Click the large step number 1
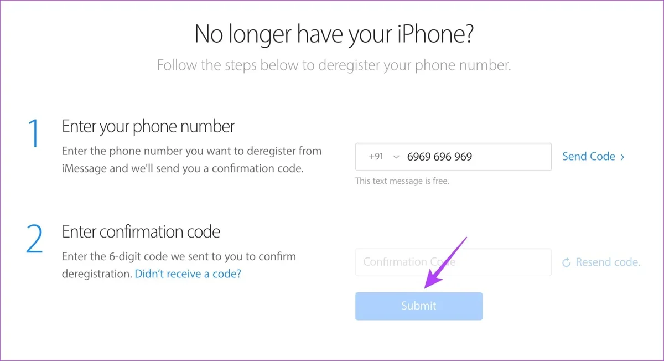 pos(34,133)
